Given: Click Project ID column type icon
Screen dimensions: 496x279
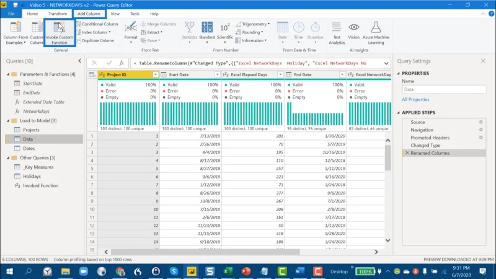Looking at the screenshot, I should 102,74.
